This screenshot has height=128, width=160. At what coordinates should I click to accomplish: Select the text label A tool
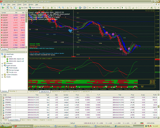[x=158, y=8]
